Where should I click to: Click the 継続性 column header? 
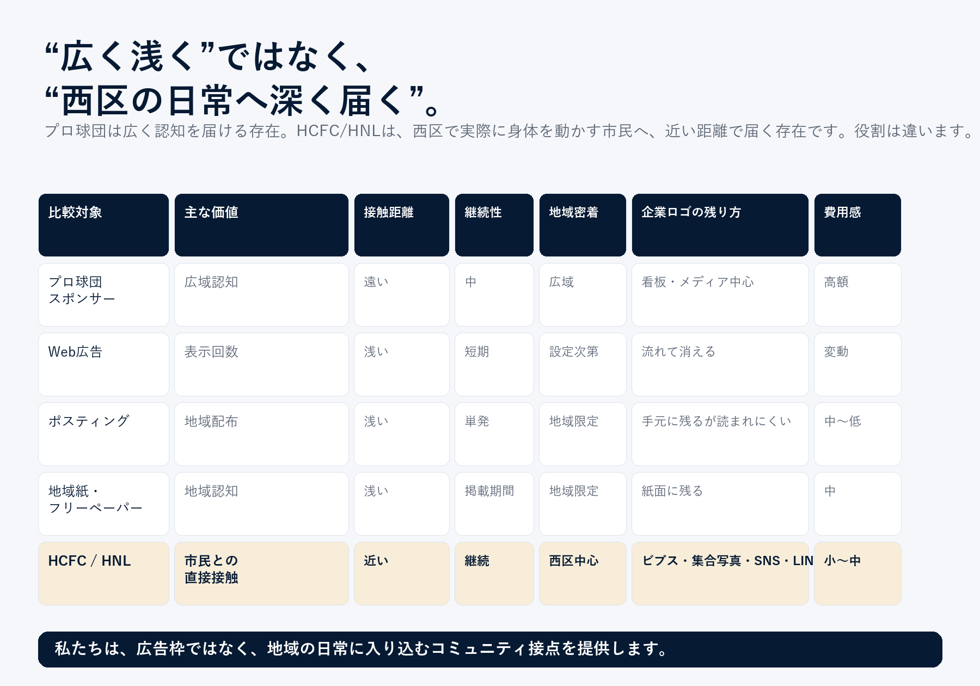pos(494,225)
